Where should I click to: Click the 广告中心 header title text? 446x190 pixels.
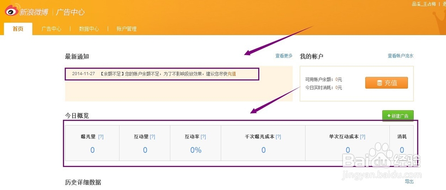(70, 12)
